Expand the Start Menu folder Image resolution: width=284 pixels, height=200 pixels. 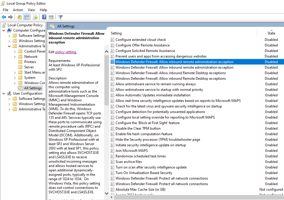(x=15, y=72)
